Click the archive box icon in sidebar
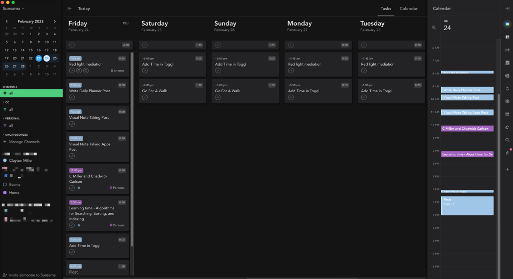513x279 pixels. point(507,114)
